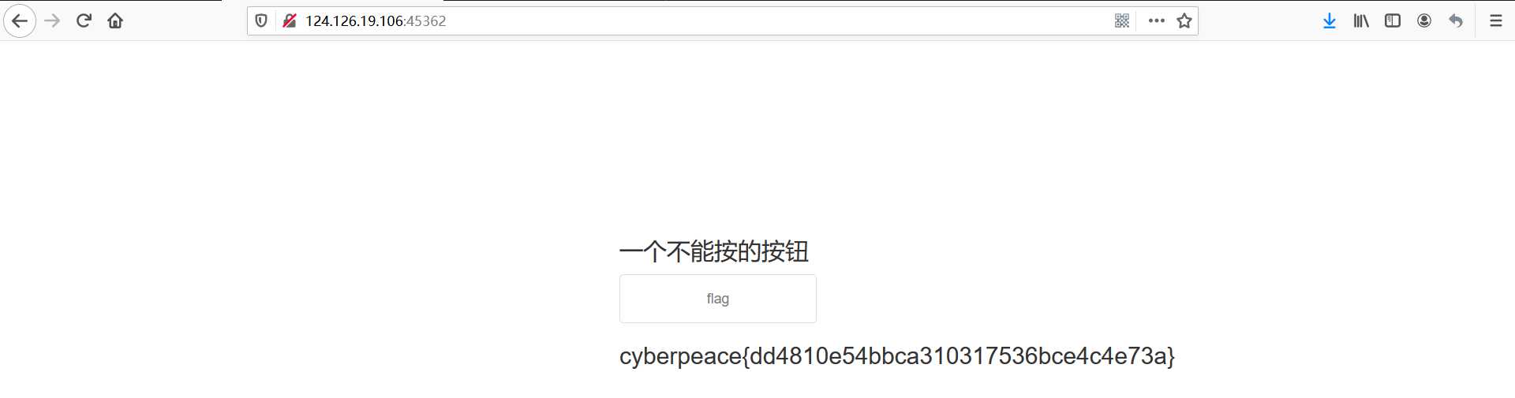Screen dimensions: 1515x398
Task: Toggle the sidebar view
Action: point(1393,21)
